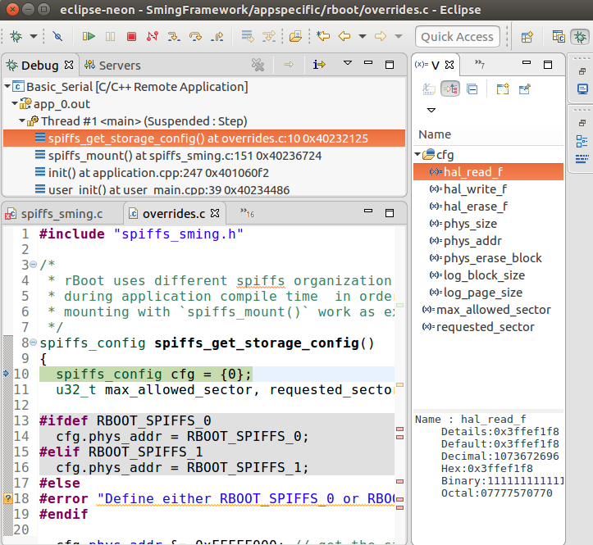
Task: Collapse the Basic_Serial launch node
Action: pos(7,87)
